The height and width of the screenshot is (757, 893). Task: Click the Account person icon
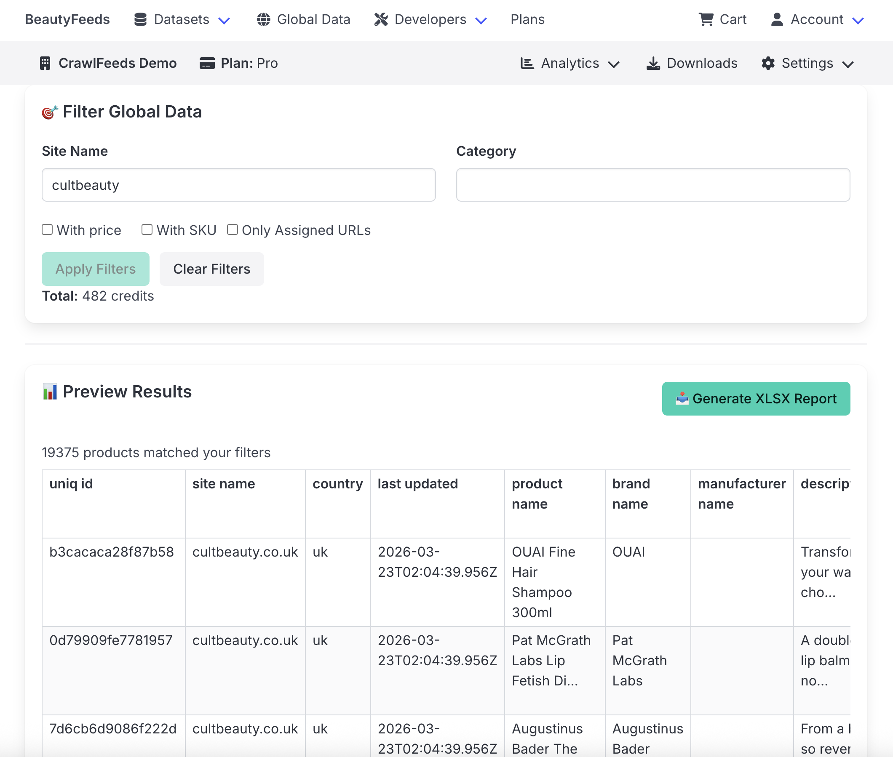click(x=777, y=19)
